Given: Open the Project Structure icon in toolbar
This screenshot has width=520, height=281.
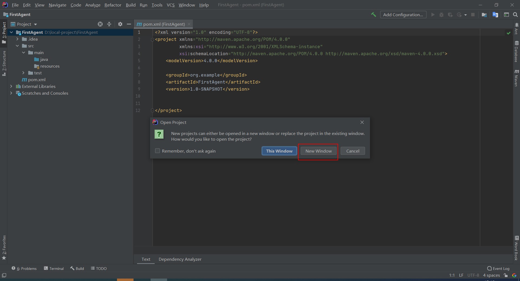Looking at the screenshot, I should tap(484, 15).
